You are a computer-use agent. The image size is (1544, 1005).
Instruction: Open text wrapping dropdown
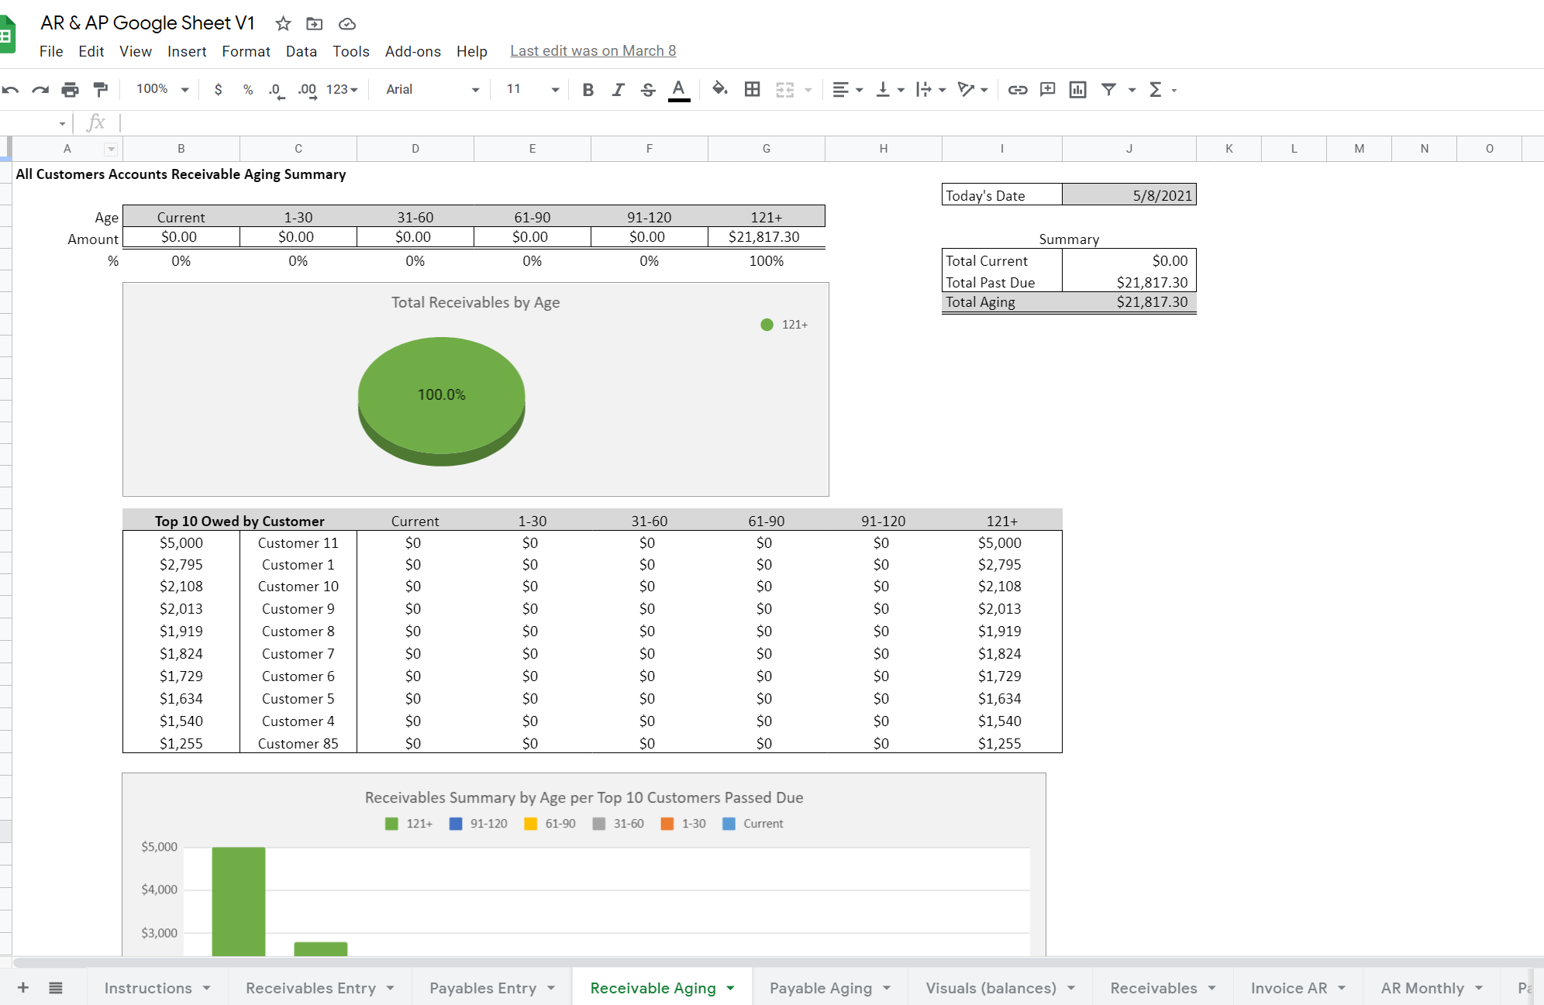(931, 90)
